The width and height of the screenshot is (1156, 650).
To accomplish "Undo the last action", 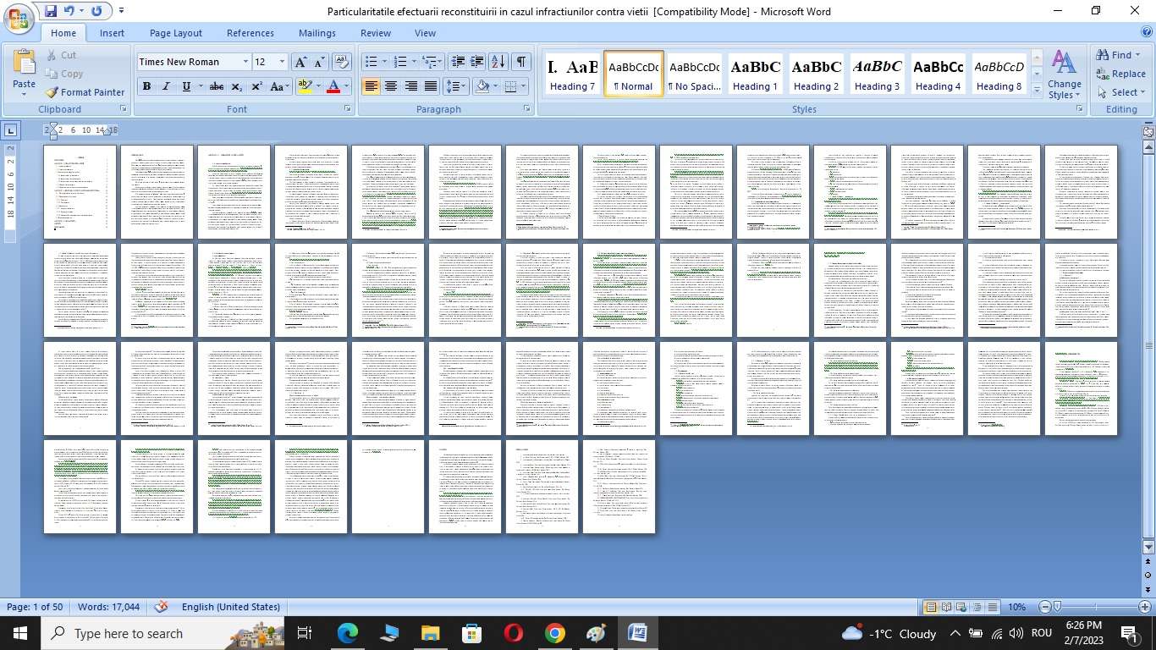I will tap(69, 11).
